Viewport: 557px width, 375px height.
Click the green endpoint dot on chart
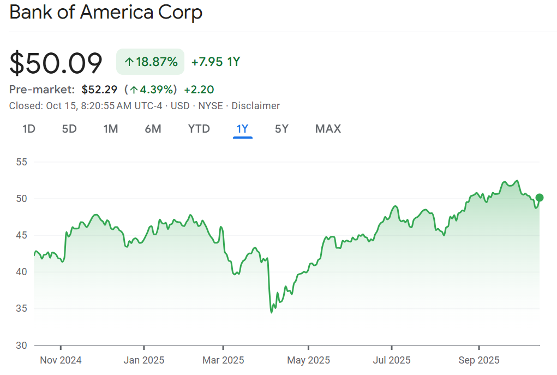[540, 198]
